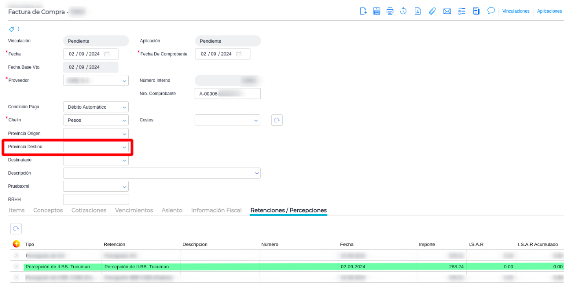Click the Aplicaciones link

549,11
